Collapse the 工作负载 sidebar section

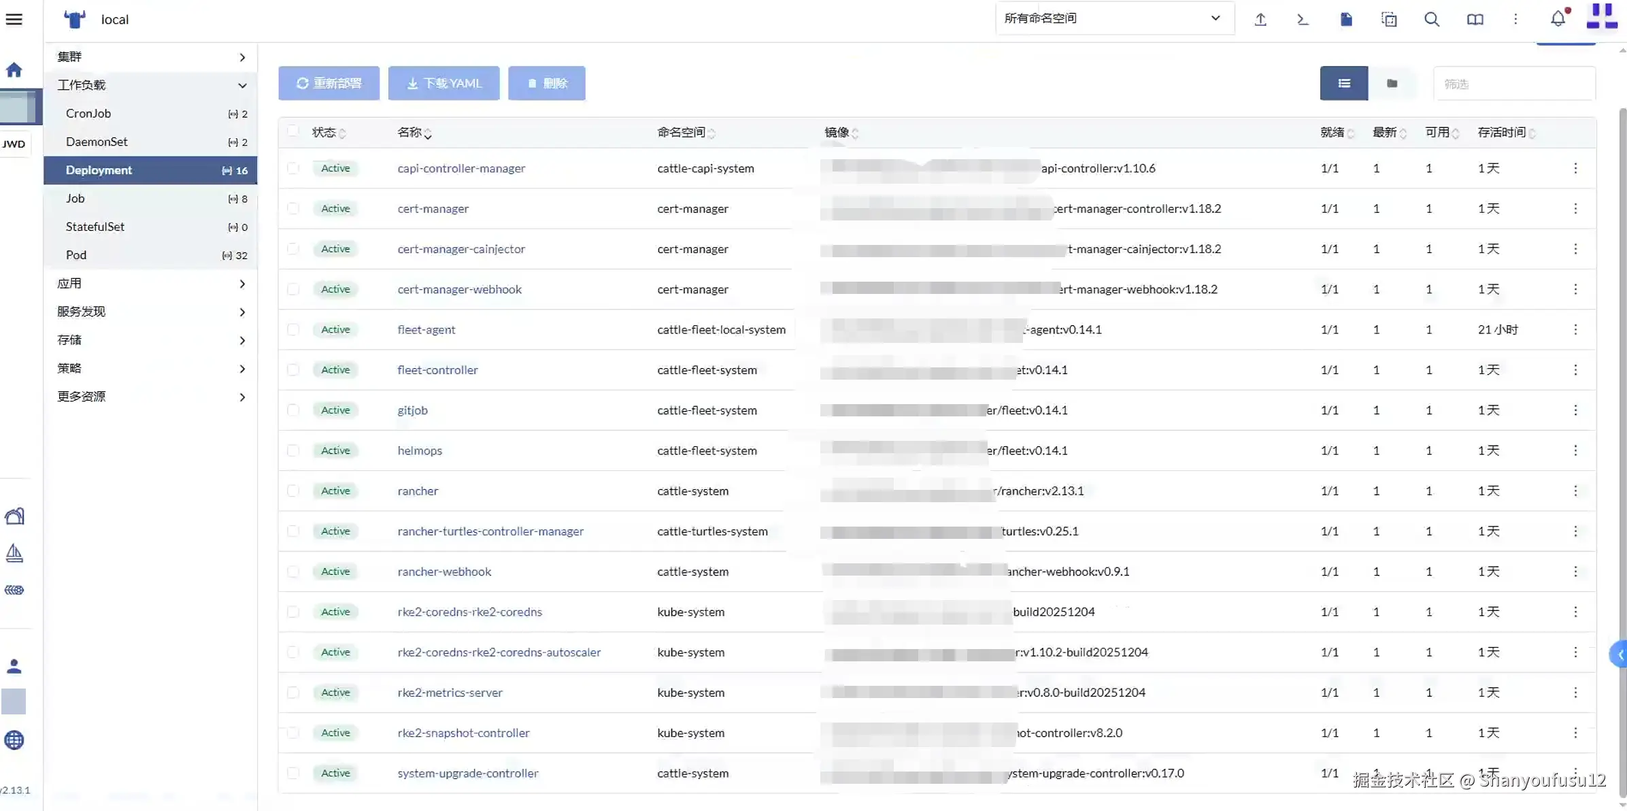point(151,85)
